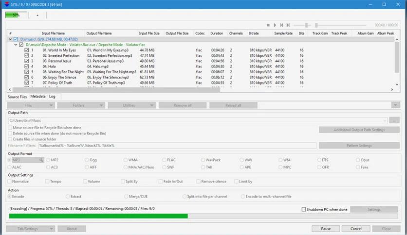Enable Create files in source folder

tap(10, 139)
